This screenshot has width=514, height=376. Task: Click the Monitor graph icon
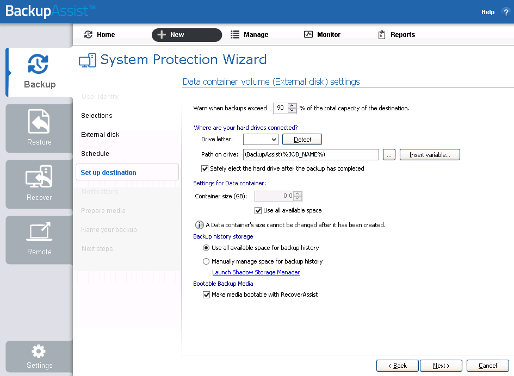[308, 34]
